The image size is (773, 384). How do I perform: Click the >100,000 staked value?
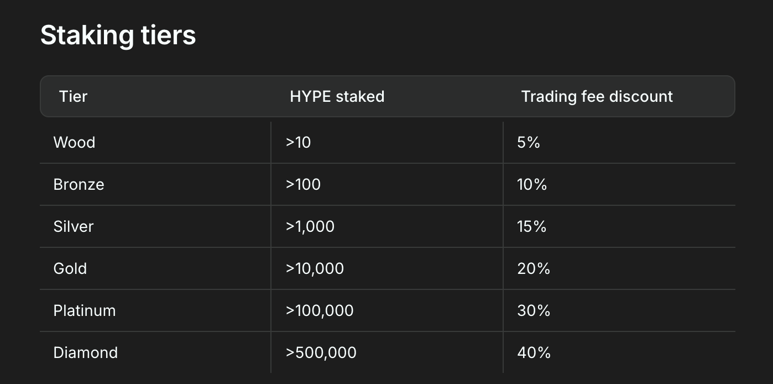click(x=320, y=310)
